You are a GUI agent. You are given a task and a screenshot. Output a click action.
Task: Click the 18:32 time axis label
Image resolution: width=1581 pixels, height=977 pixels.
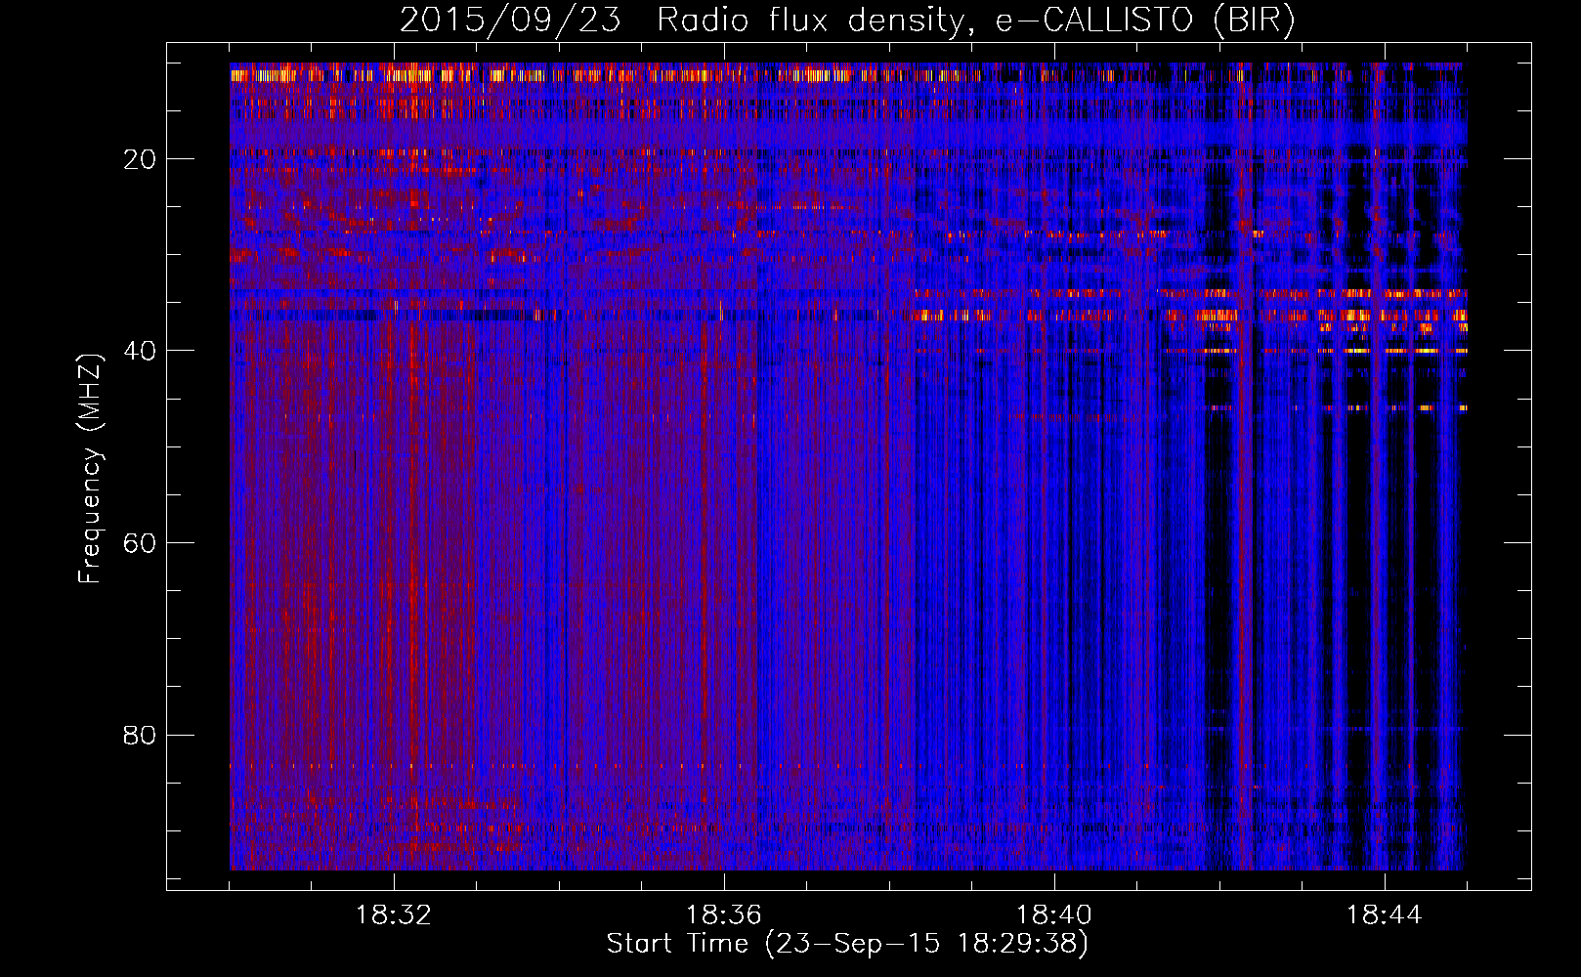click(394, 915)
